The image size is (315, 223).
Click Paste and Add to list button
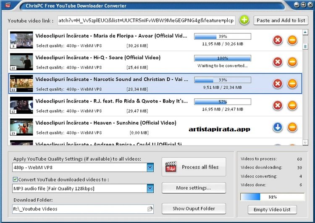tap(281, 21)
